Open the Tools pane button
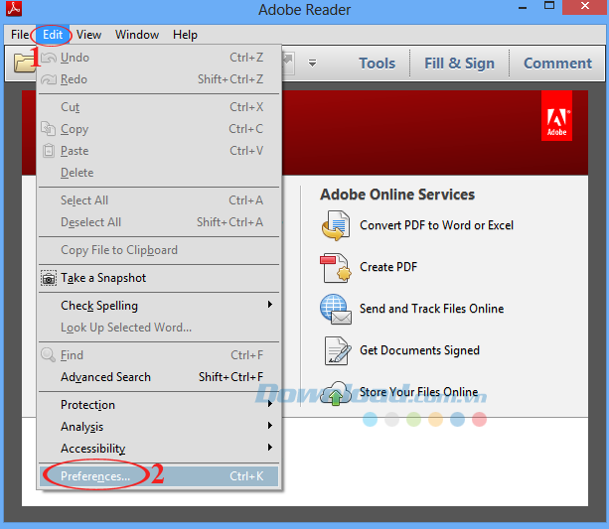 coord(377,64)
